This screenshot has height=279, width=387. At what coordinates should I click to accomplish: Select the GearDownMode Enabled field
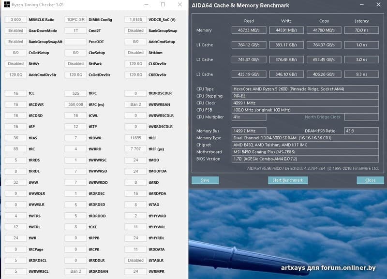[x=16, y=30]
